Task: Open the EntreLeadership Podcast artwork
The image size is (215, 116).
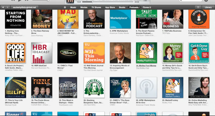Action: (x=94, y=19)
